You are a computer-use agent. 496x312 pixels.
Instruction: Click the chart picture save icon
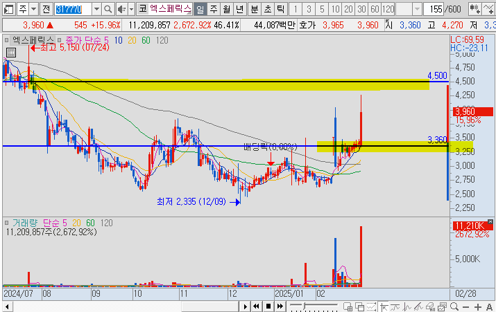click(442, 306)
